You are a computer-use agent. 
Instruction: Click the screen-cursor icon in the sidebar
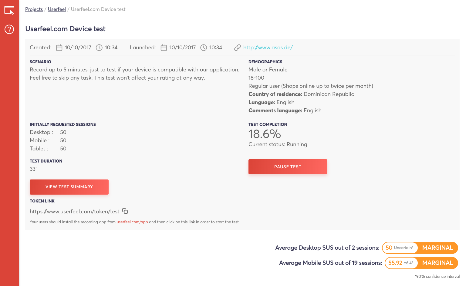(9, 10)
